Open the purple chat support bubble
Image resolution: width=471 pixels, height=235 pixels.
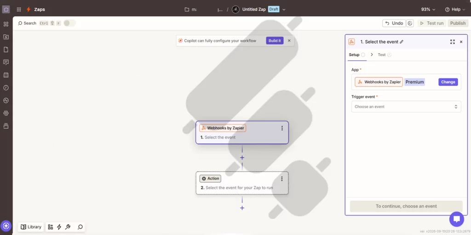(457, 219)
